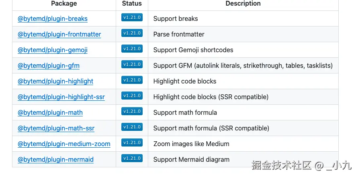The height and width of the screenshot is (177, 358).
Task: Open the @bytemd/plugin-breaks package link
Action: point(53,19)
